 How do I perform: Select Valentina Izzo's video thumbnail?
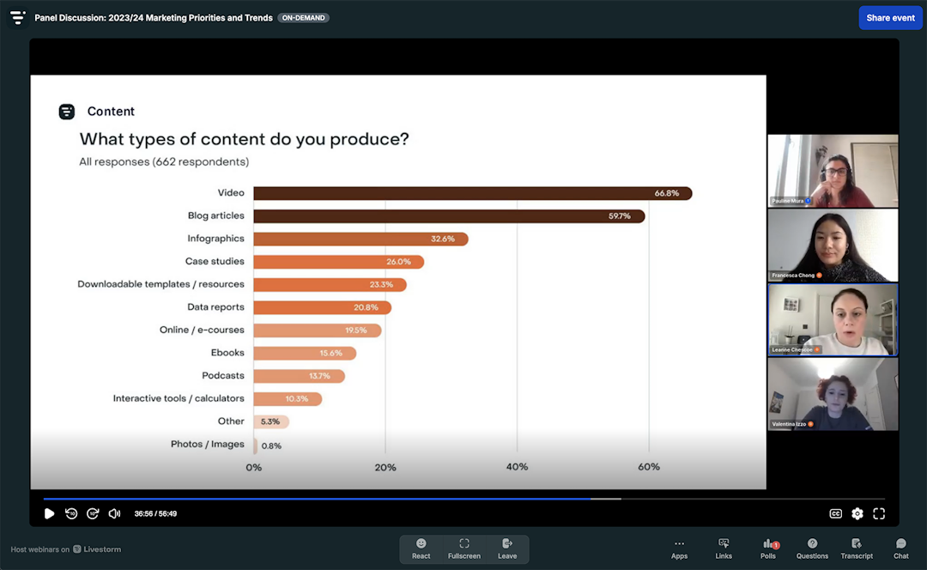point(833,394)
